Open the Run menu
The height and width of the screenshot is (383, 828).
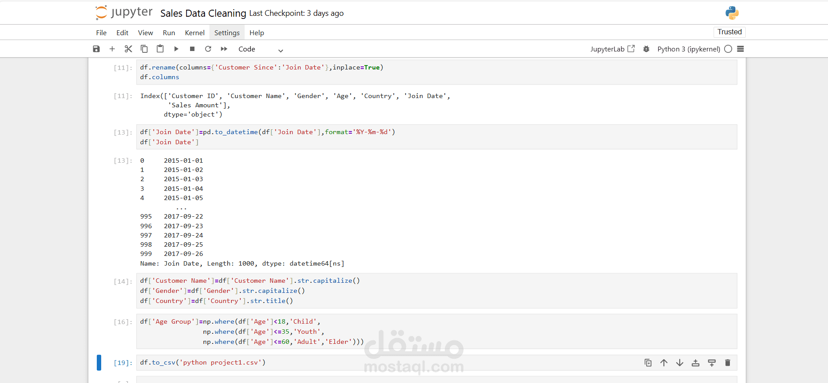tap(169, 33)
